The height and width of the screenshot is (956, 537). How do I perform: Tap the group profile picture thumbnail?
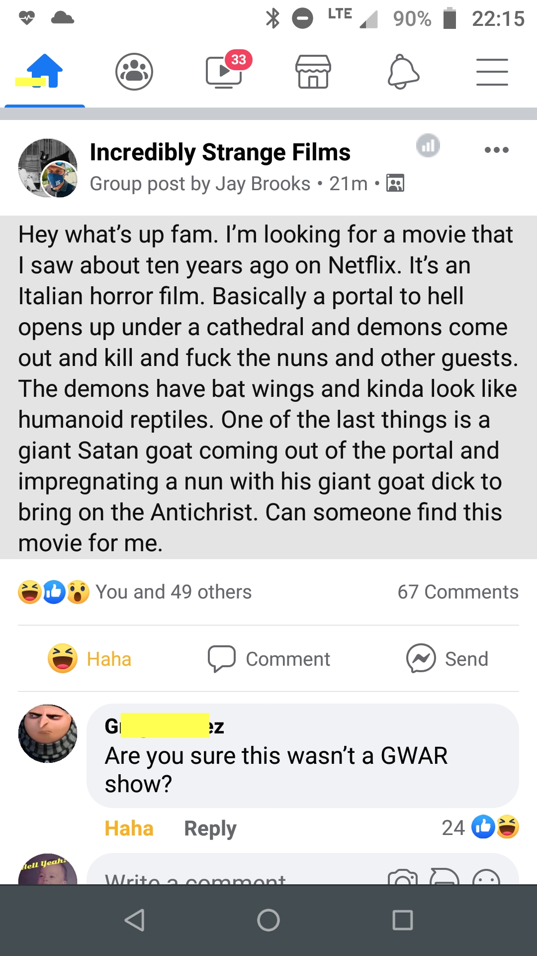[48, 168]
